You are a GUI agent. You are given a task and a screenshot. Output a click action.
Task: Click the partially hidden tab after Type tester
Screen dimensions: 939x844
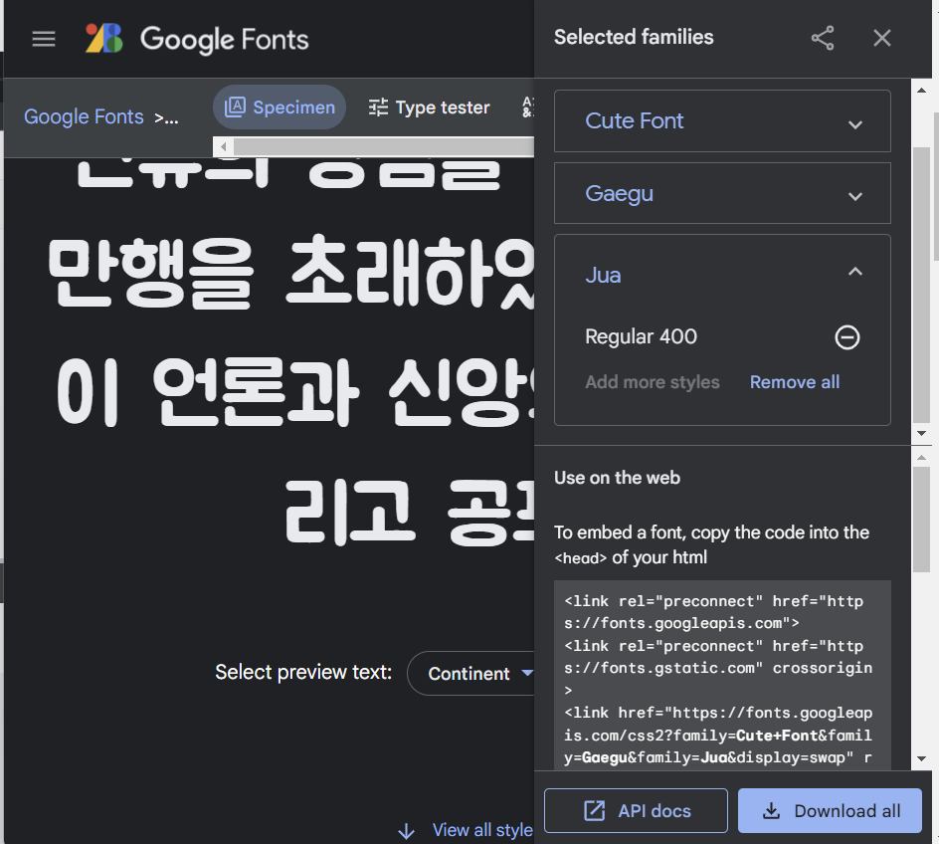click(x=527, y=107)
